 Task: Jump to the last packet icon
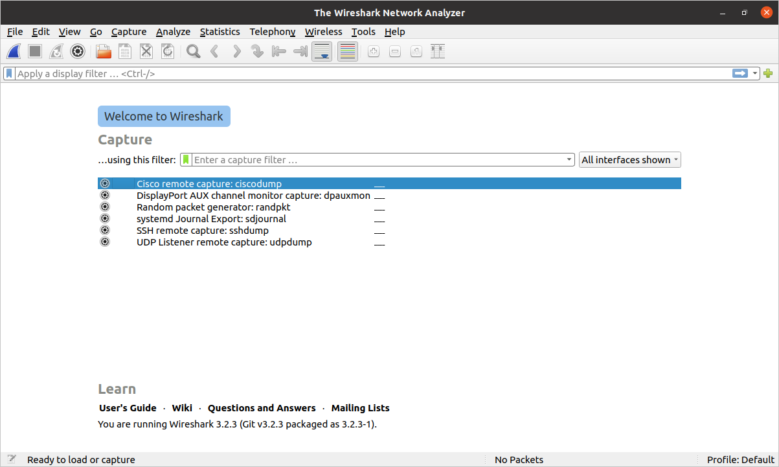tap(300, 51)
